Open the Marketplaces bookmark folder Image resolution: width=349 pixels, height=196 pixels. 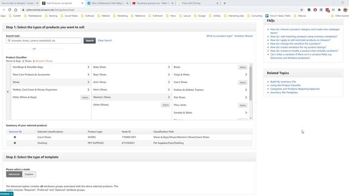click(x=33, y=16)
